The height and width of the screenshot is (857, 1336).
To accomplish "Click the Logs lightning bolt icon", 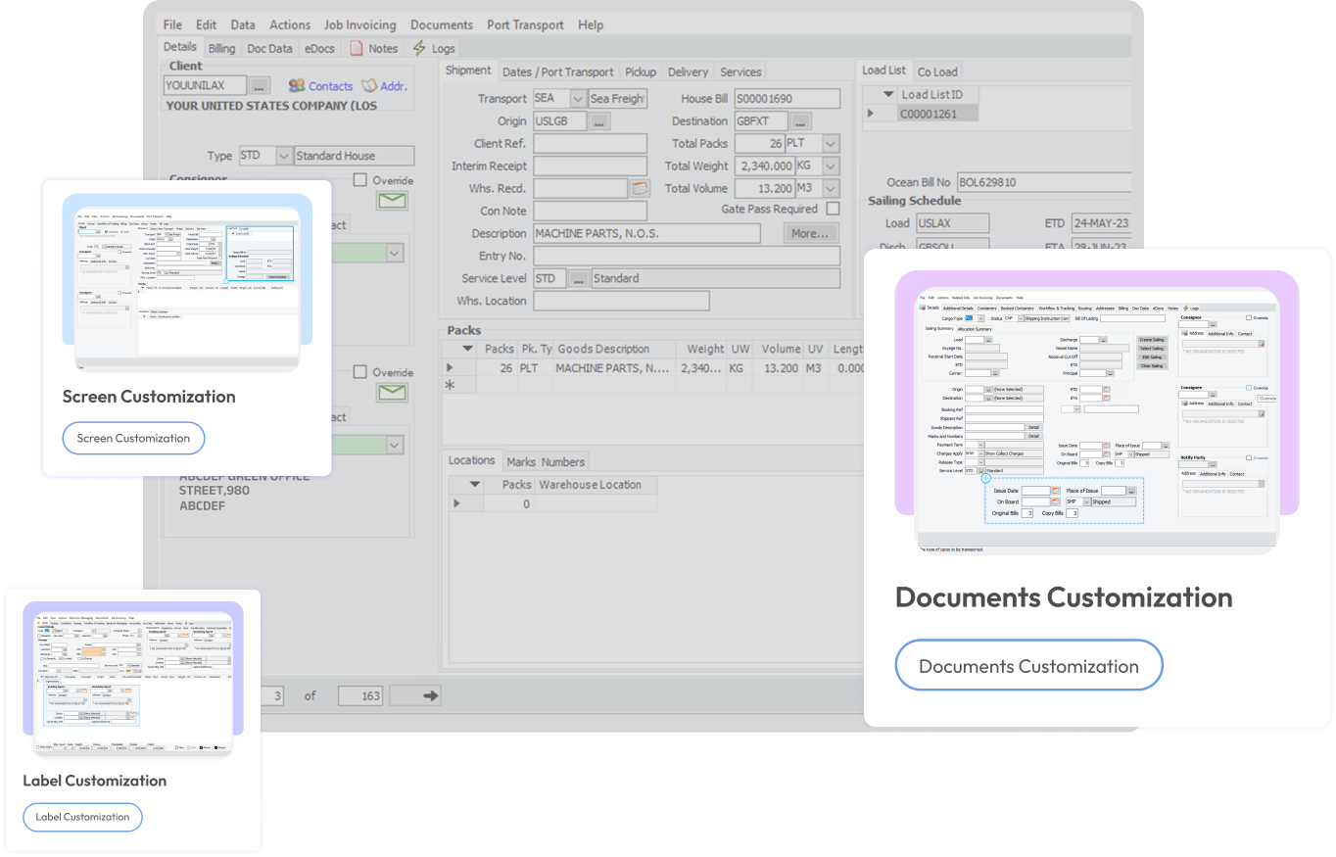I will (x=419, y=48).
